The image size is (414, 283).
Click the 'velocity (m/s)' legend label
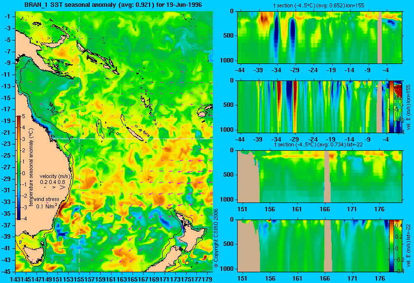(x=55, y=176)
